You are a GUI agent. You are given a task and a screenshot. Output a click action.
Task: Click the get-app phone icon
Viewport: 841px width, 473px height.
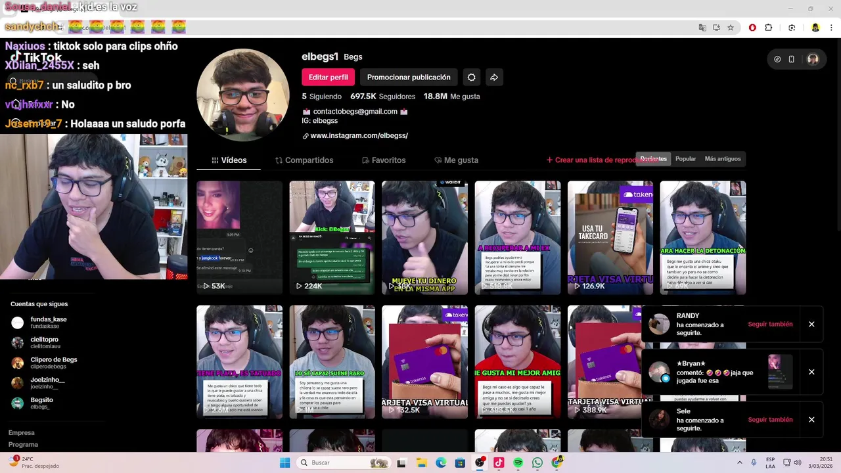792,59
